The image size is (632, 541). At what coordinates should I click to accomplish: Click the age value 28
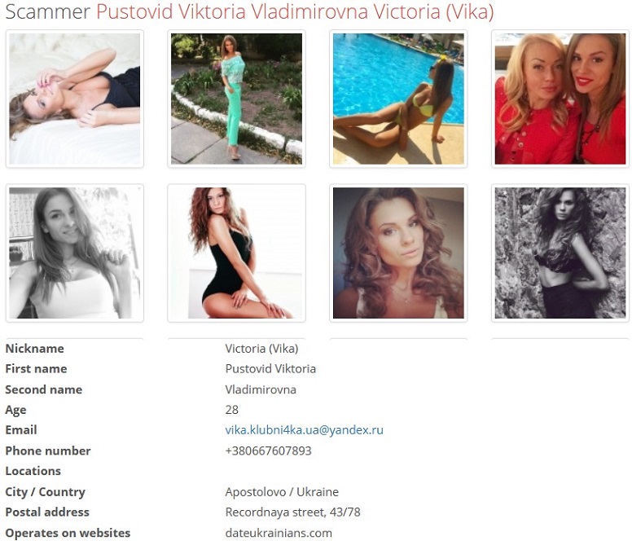pyautogui.click(x=232, y=410)
